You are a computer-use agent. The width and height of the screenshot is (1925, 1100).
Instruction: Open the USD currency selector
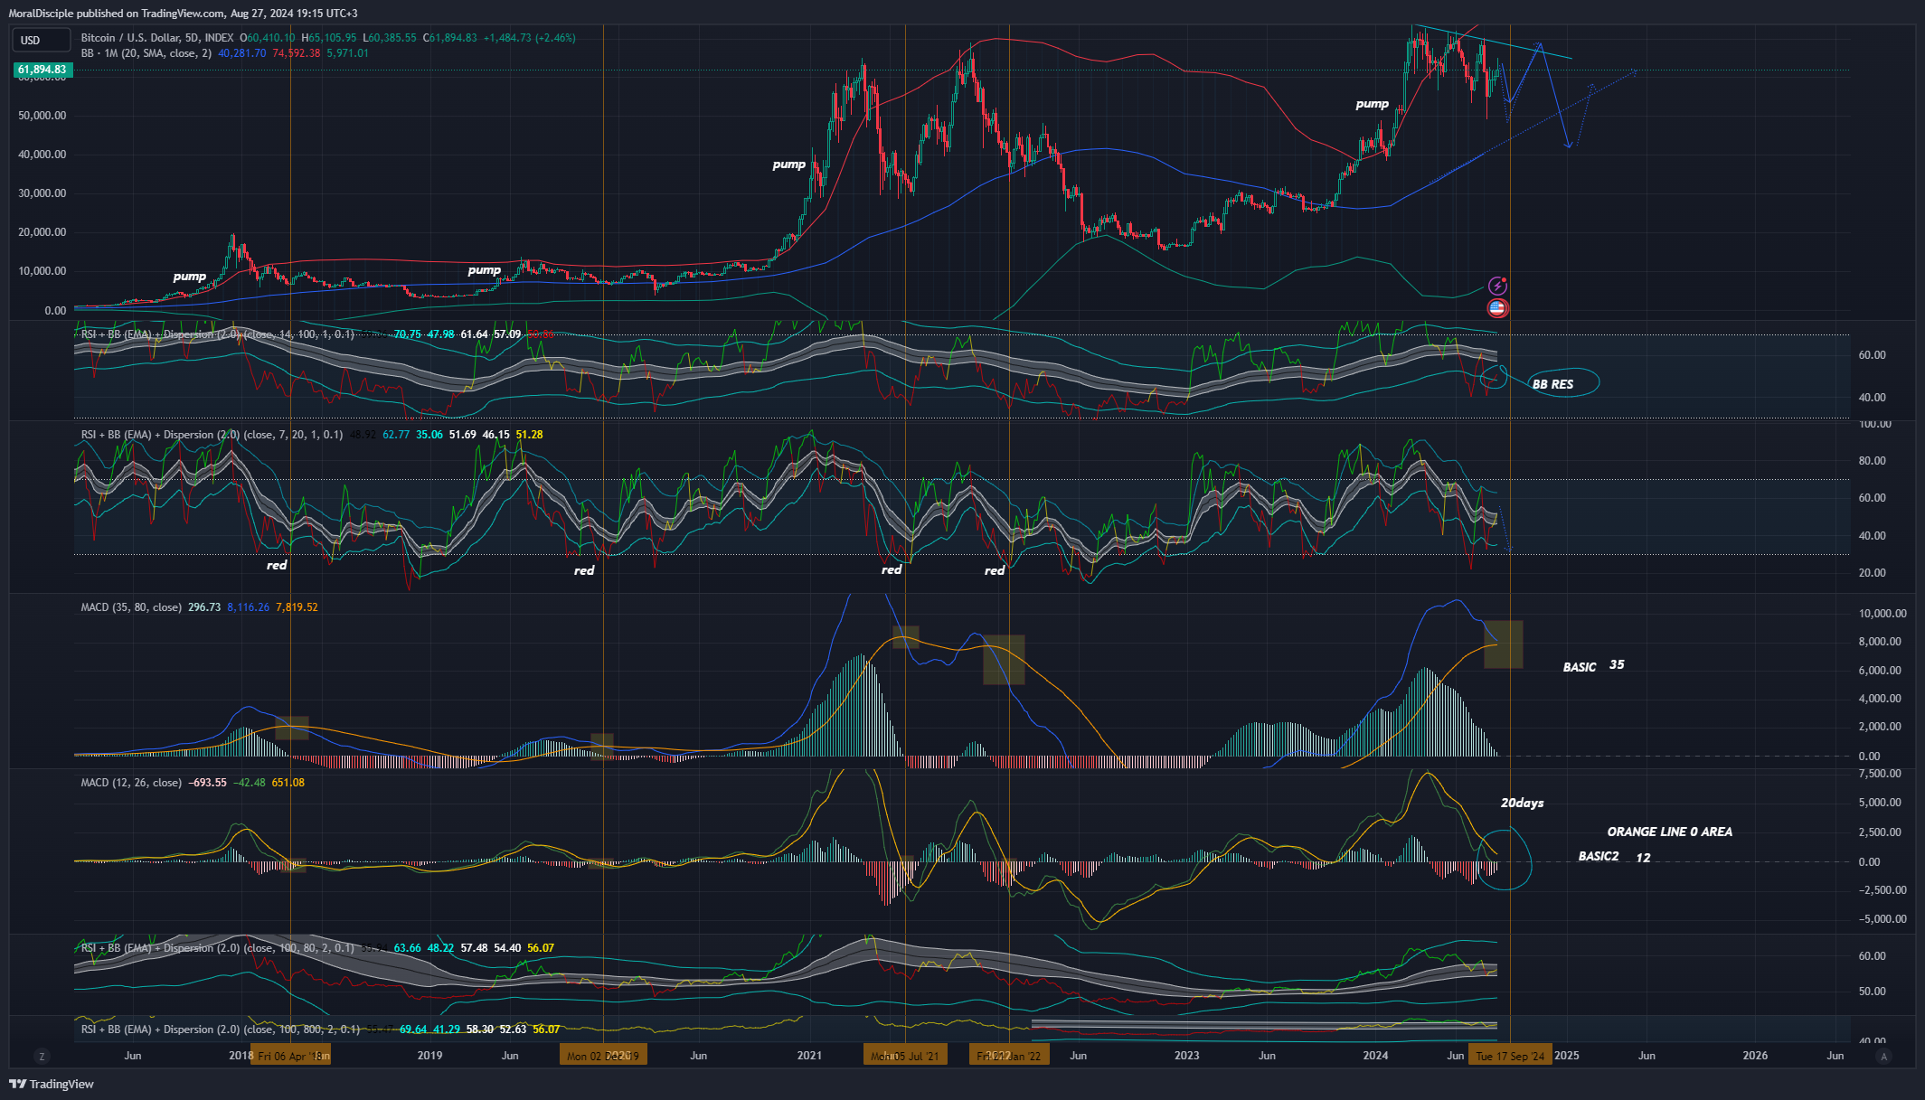coord(41,40)
